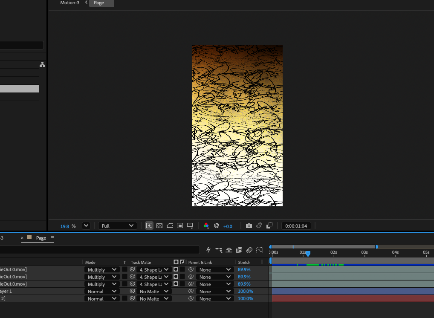Click the +0.0 exposure value
The height and width of the screenshot is (318, 434).
tap(228, 226)
